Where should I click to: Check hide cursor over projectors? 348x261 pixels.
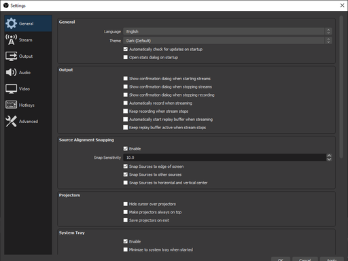click(x=126, y=204)
